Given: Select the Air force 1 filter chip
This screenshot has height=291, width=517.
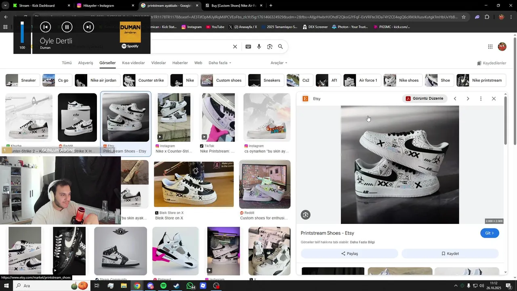Looking at the screenshot, I should [362, 80].
